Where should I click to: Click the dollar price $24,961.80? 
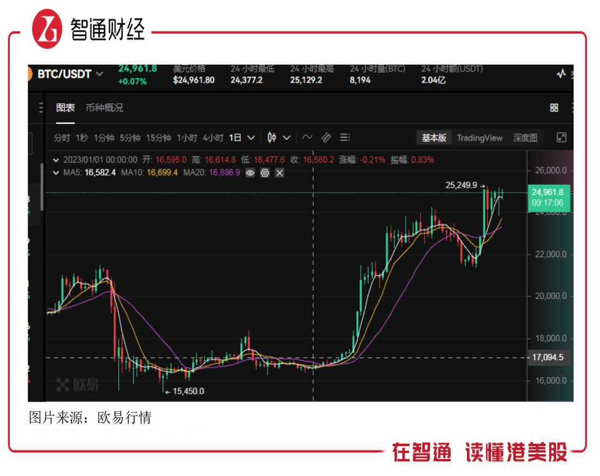point(194,80)
